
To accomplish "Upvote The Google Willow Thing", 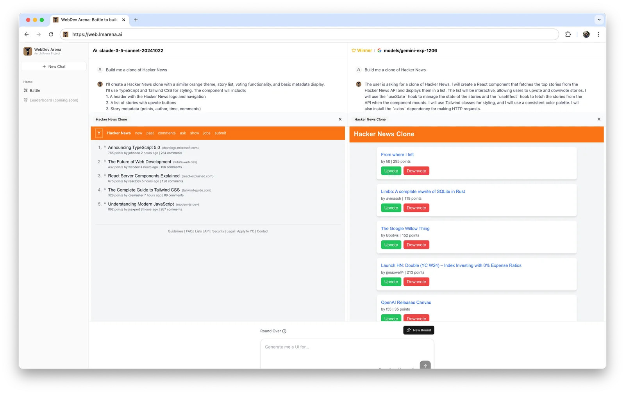I will [x=391, y=245].
